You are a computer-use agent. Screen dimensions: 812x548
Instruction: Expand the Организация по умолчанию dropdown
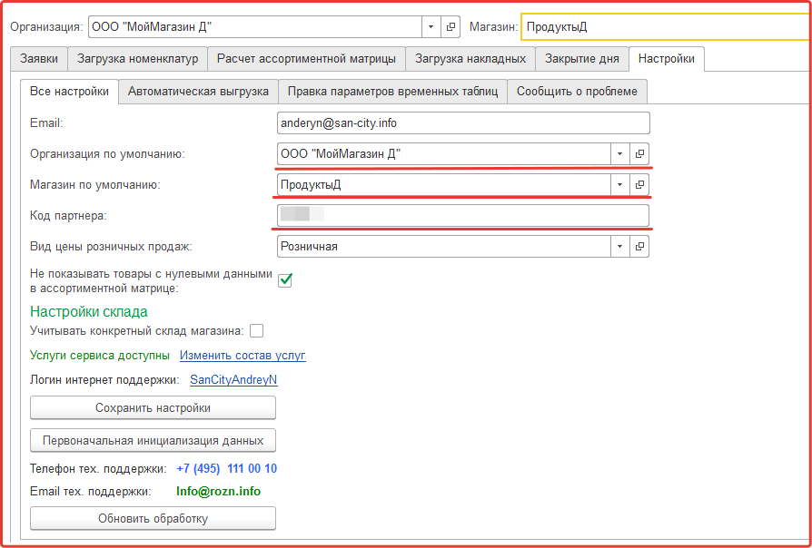[x=619, y=153]
